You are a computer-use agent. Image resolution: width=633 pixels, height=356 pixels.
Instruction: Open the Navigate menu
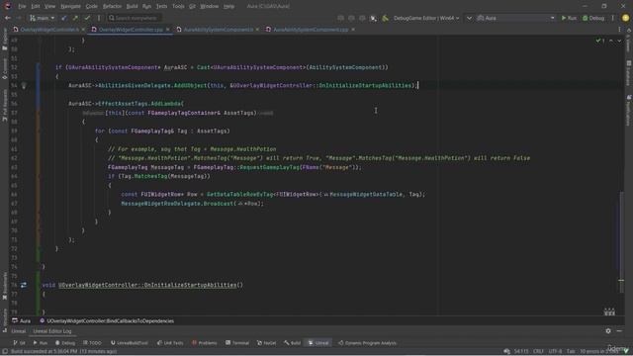click(x=70, y=6)
